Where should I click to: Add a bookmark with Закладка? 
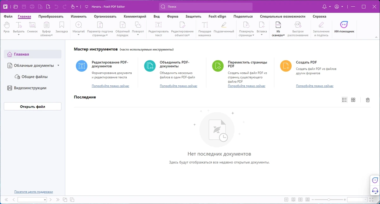61,27
